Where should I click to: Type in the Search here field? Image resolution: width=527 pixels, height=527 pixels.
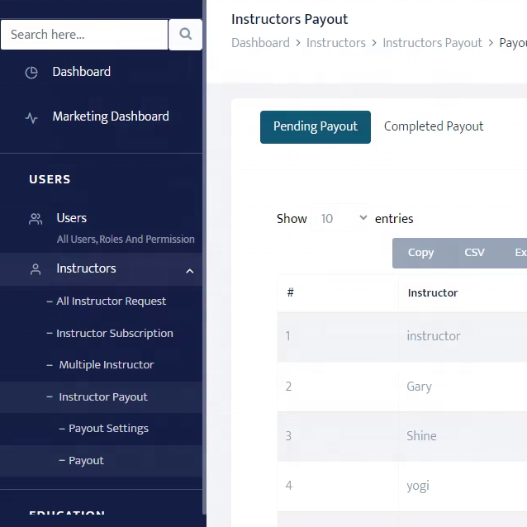[x=84, y=35]
